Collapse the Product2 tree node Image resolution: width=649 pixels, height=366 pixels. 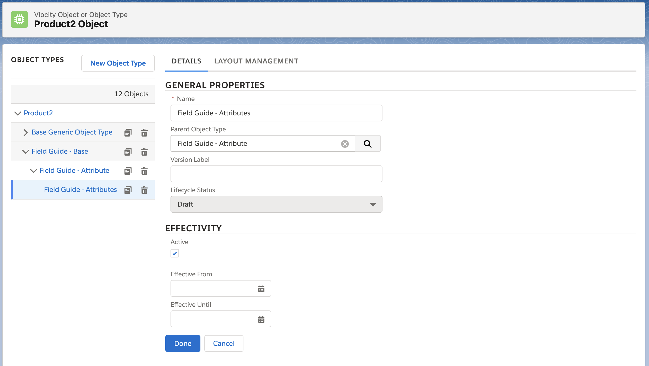pos(18,113)
